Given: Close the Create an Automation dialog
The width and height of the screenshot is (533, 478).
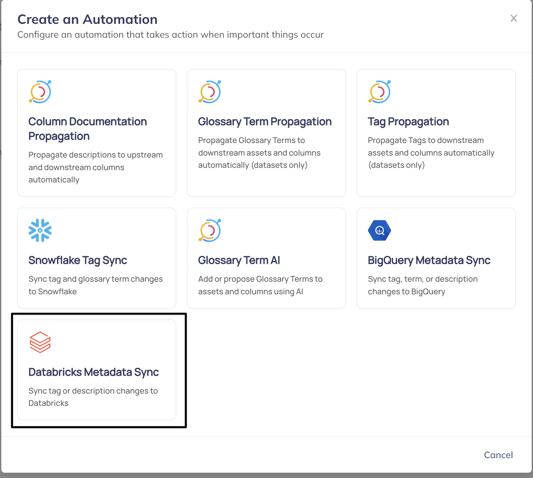Looking at the screenshot, I should click(x=514, y=18).
